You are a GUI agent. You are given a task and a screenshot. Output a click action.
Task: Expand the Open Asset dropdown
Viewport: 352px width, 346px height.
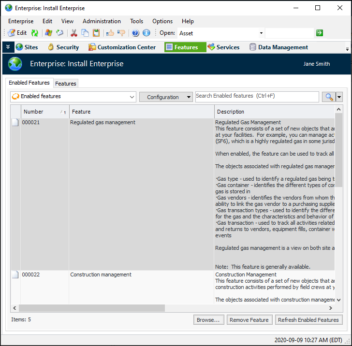pos(261,33)
